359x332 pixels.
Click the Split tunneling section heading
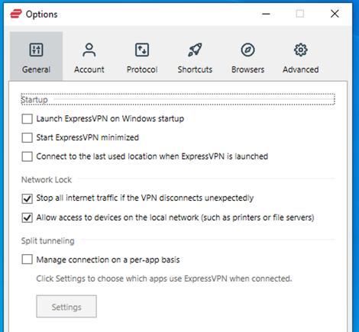point(47,240)
